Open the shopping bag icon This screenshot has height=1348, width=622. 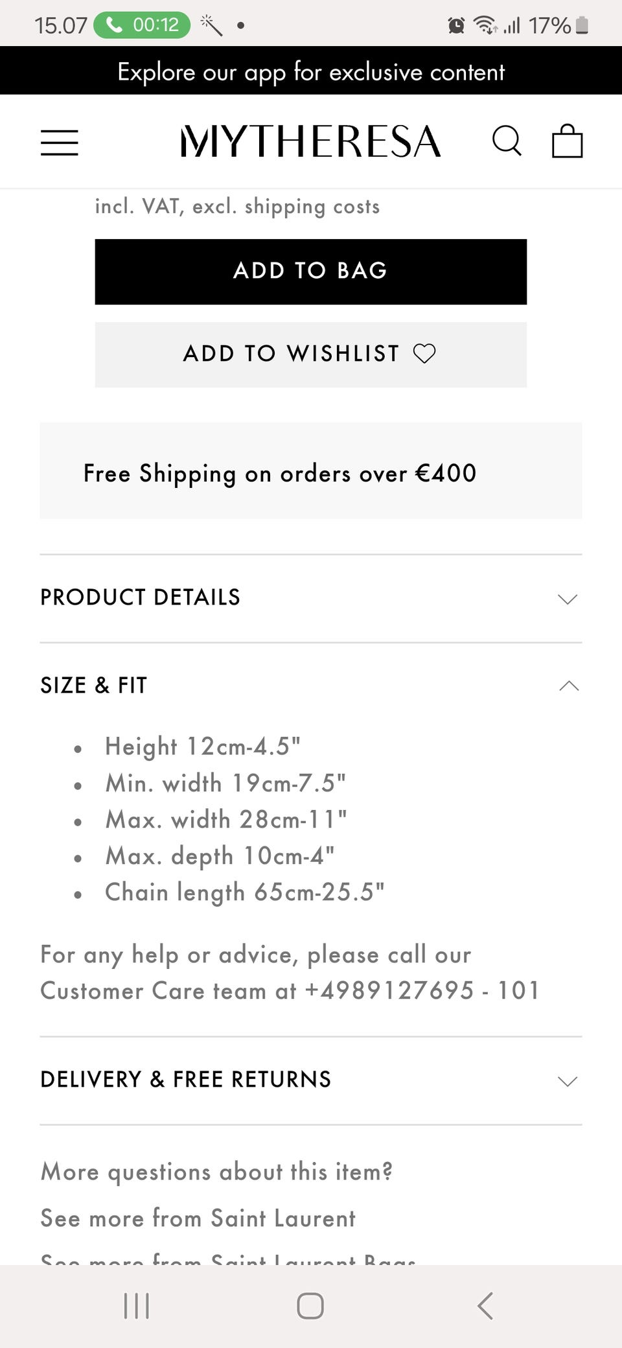tap(567, 141)
